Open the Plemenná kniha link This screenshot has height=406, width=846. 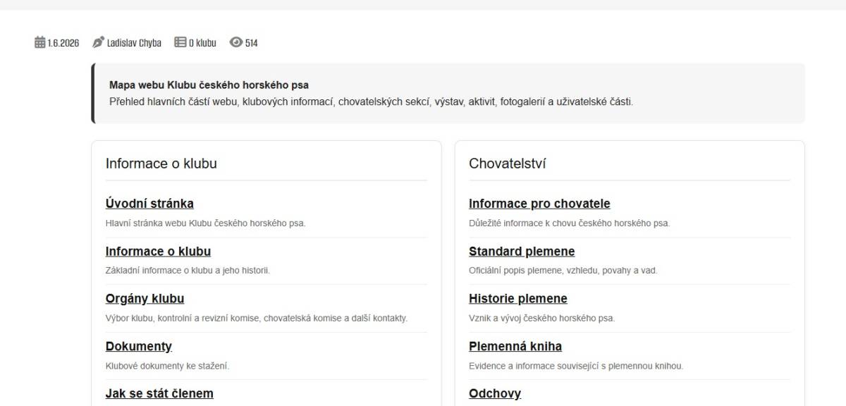515,346
